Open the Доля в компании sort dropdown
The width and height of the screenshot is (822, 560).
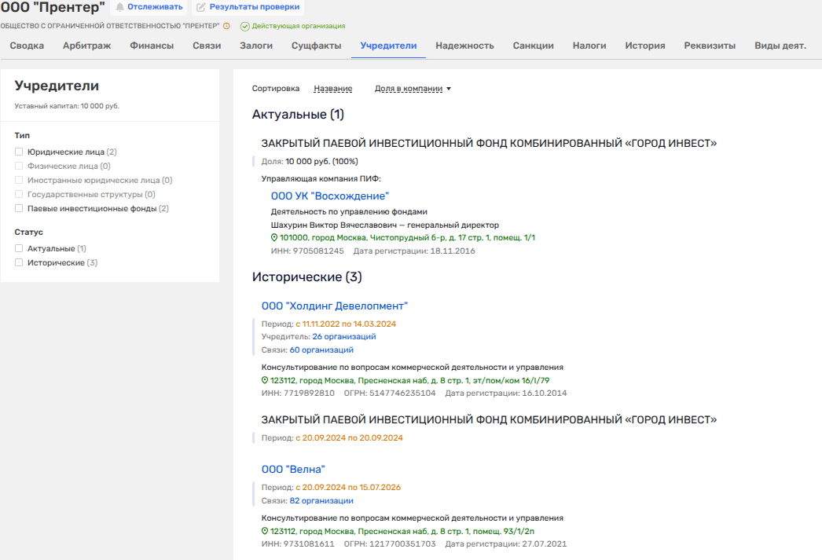click(x=413, y=89)
